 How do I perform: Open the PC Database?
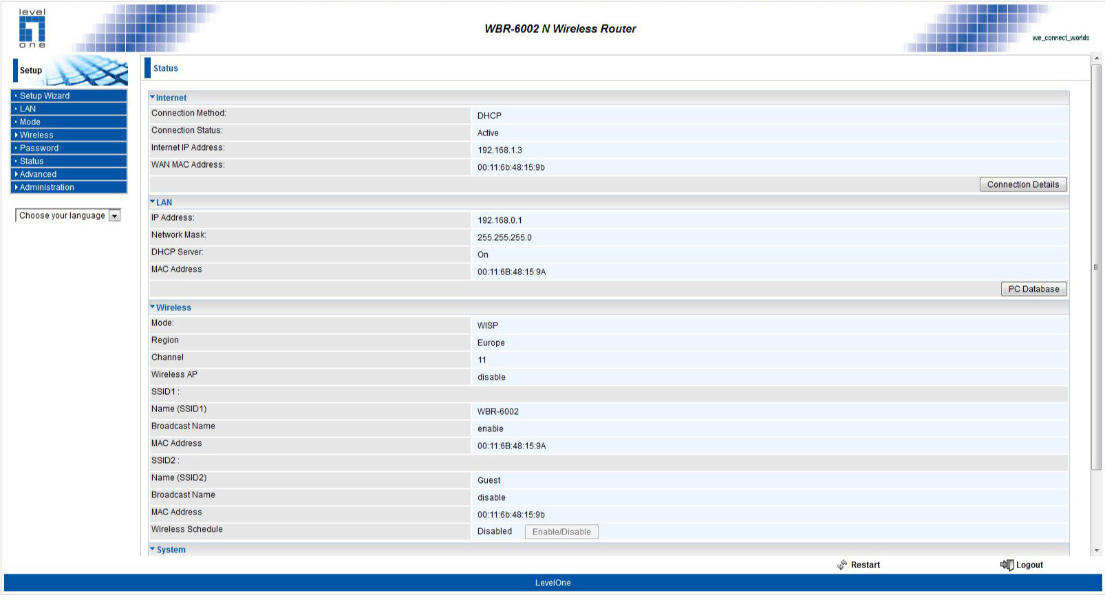(x=1033, y=289)
